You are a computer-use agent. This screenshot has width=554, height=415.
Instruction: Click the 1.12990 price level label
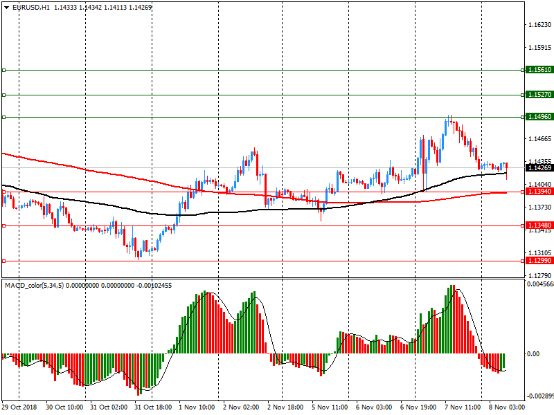pyautogui.click(x=539, y=260)
